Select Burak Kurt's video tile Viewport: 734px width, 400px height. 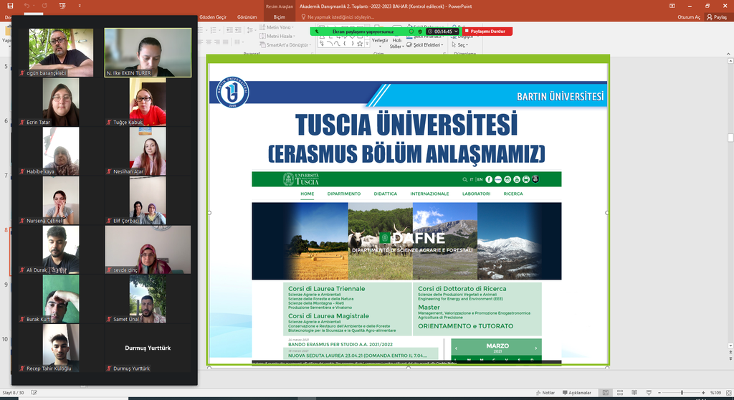coord(61,299)
